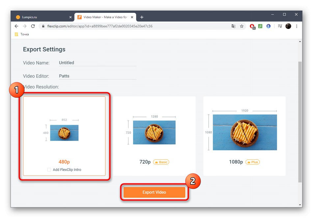Open the Точка bookmarks folder
This screenshot has height=218, width=313.
(21, 34)
